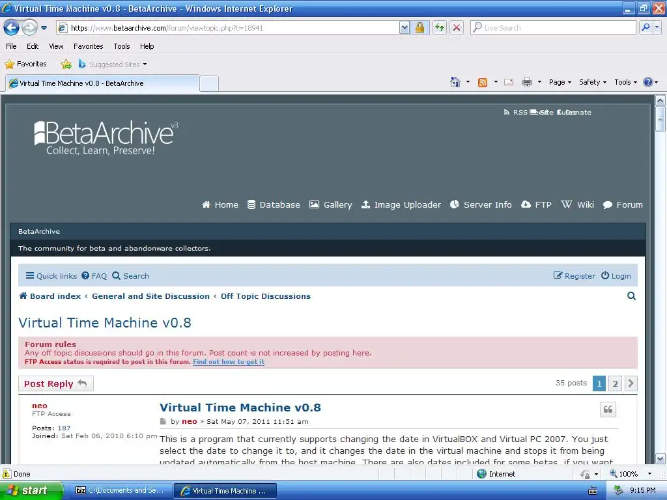Viewport: 667px width, 500px height.
Task: Open the Help menu
Action: 147,46
